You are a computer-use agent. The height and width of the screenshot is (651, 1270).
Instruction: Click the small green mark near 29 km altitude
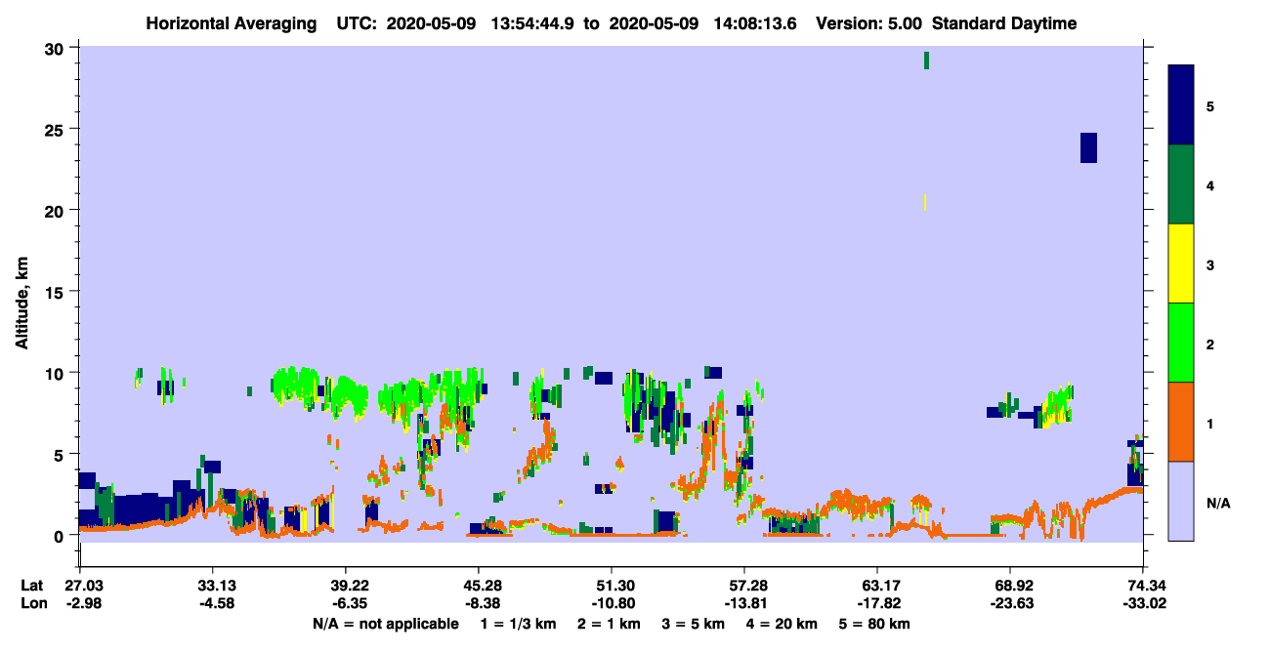[x=926, y=61]
